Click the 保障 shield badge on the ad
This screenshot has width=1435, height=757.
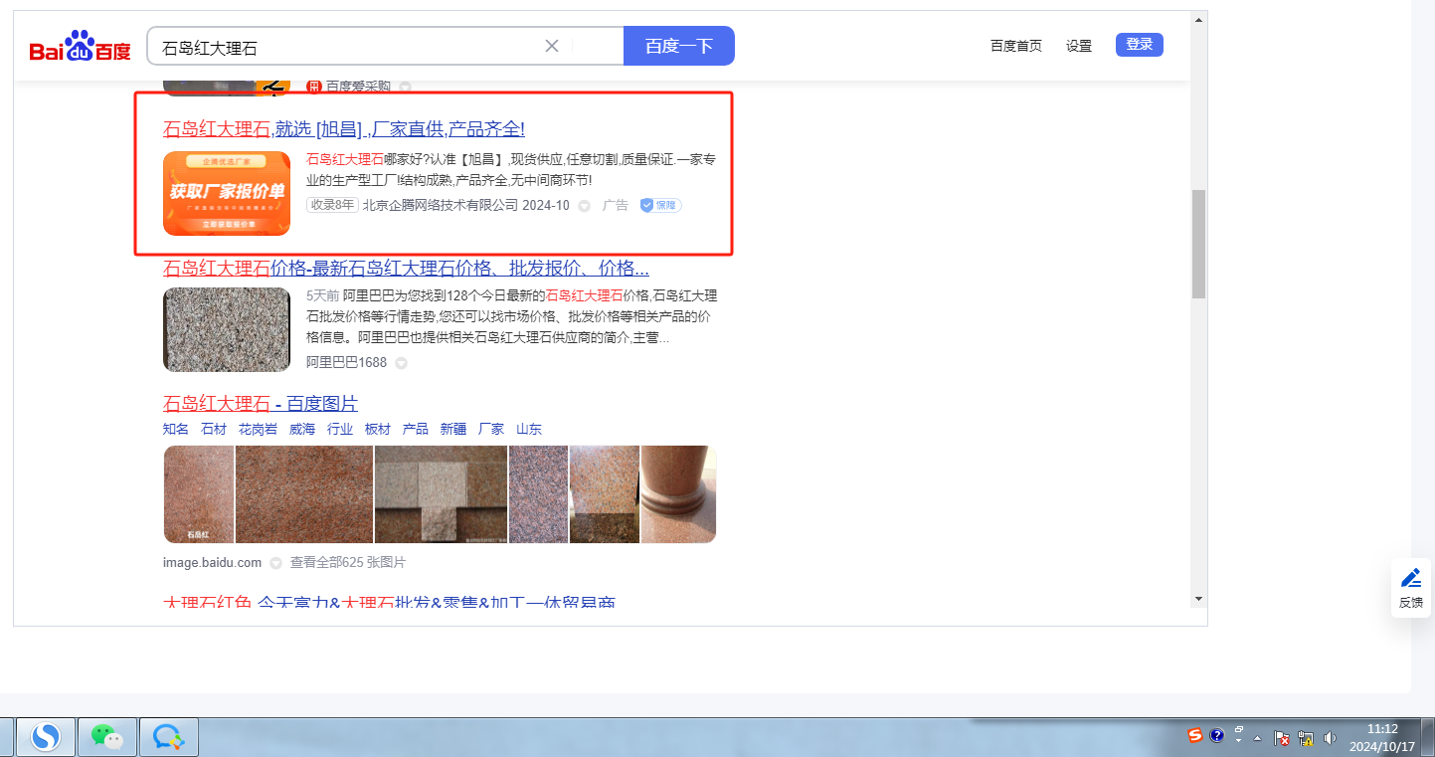click(660, 205)
